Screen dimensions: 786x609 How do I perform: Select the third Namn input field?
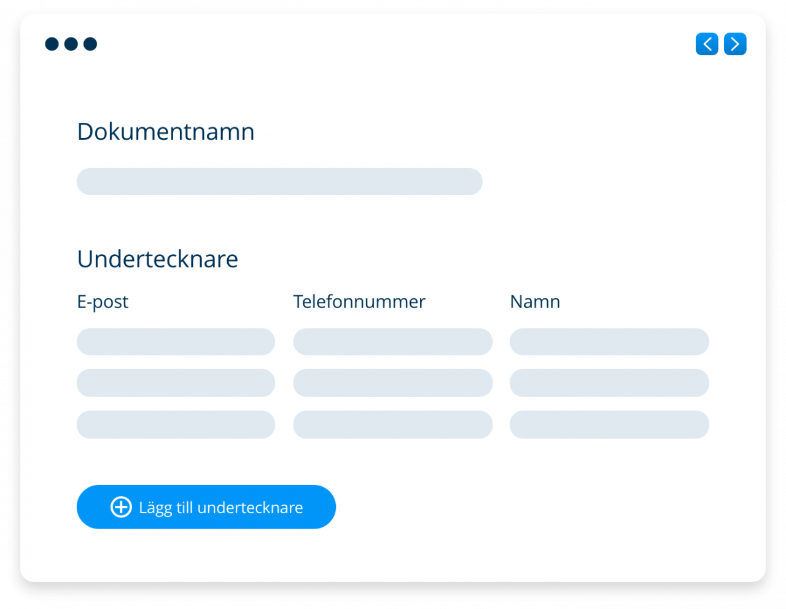(609, 424)
